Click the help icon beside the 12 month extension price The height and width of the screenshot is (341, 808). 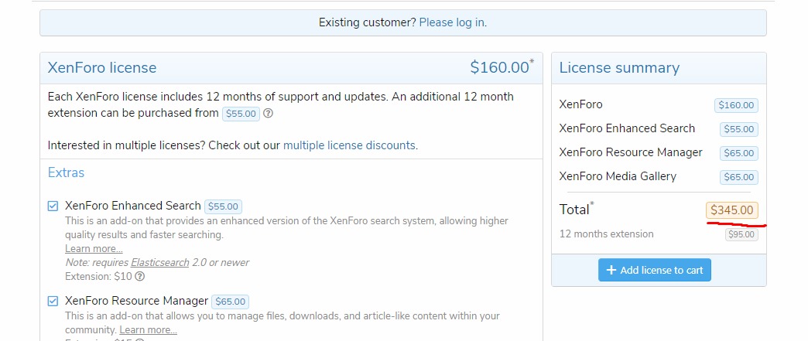pyautogui.click(x=269, y=114)
